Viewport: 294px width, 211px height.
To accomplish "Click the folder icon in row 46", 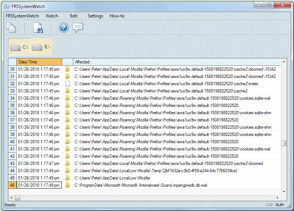I will coord(68,185).
